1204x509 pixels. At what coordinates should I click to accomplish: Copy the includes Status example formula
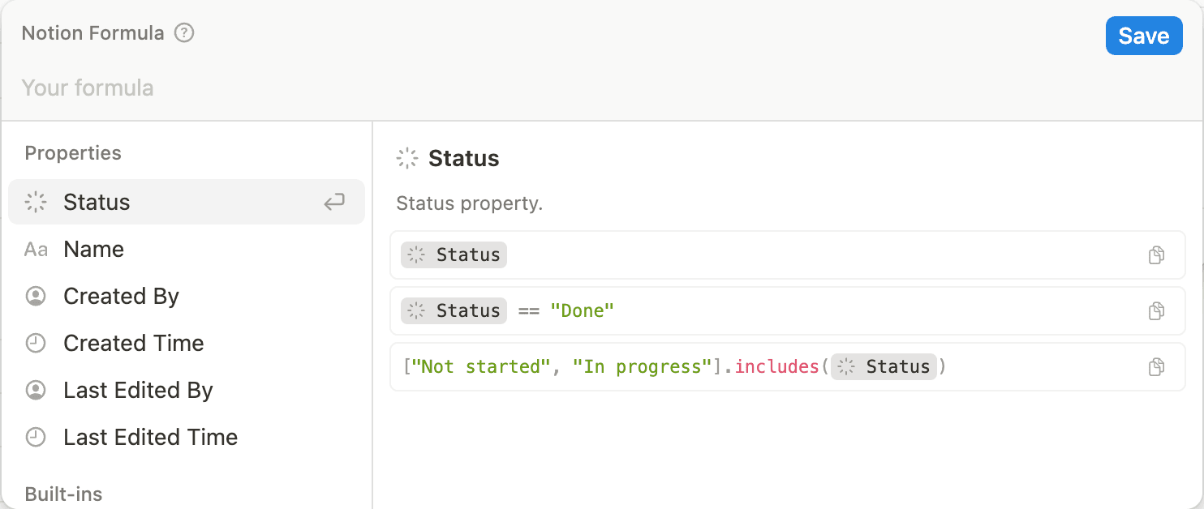click(1156, 367)
